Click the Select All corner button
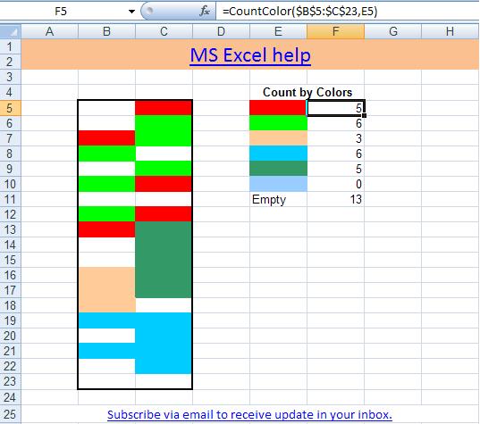Image resolution: width=480 pixels, height=424 pixels. coord(11,31)
